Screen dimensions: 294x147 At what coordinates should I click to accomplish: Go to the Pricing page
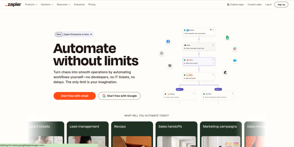(92, 5)
